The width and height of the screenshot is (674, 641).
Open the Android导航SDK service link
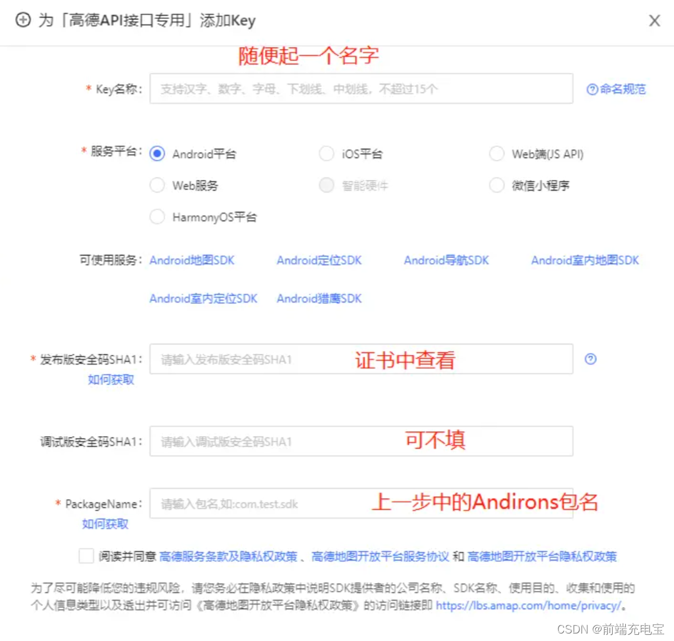pos(446,261)
